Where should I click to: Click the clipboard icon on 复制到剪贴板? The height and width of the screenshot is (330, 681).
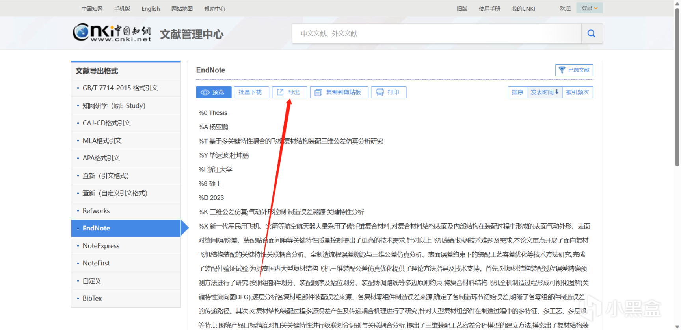tap(318, 92)
